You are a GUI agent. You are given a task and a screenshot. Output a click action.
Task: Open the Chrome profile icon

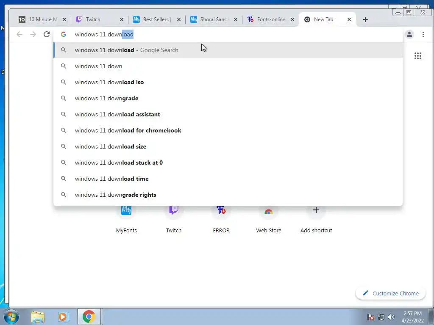coord(409,34)
